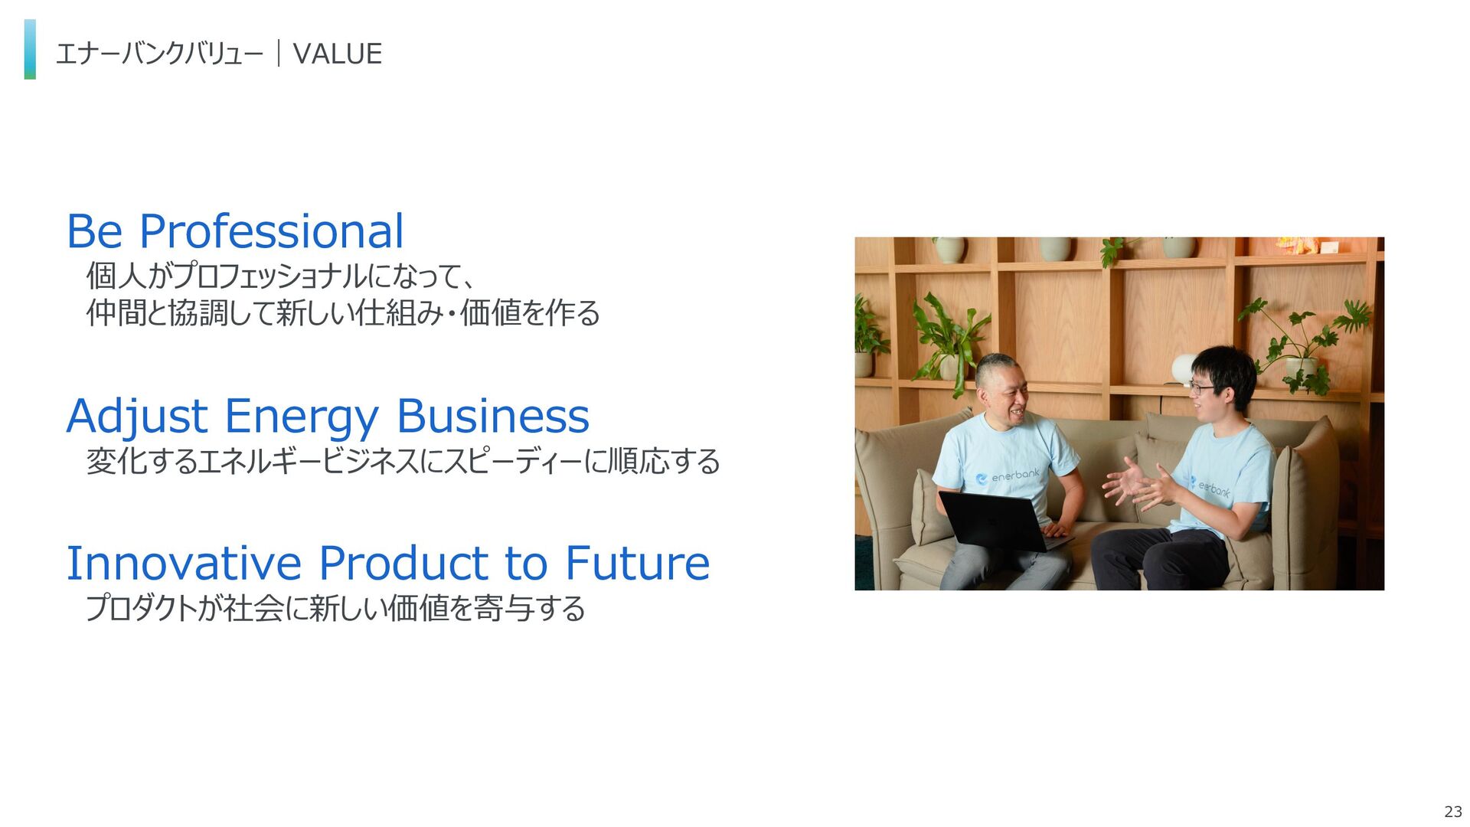Click the 'VALUE' text in the title
The height and width of the screenshot is (827, 1470).
(x=337, y=54)
